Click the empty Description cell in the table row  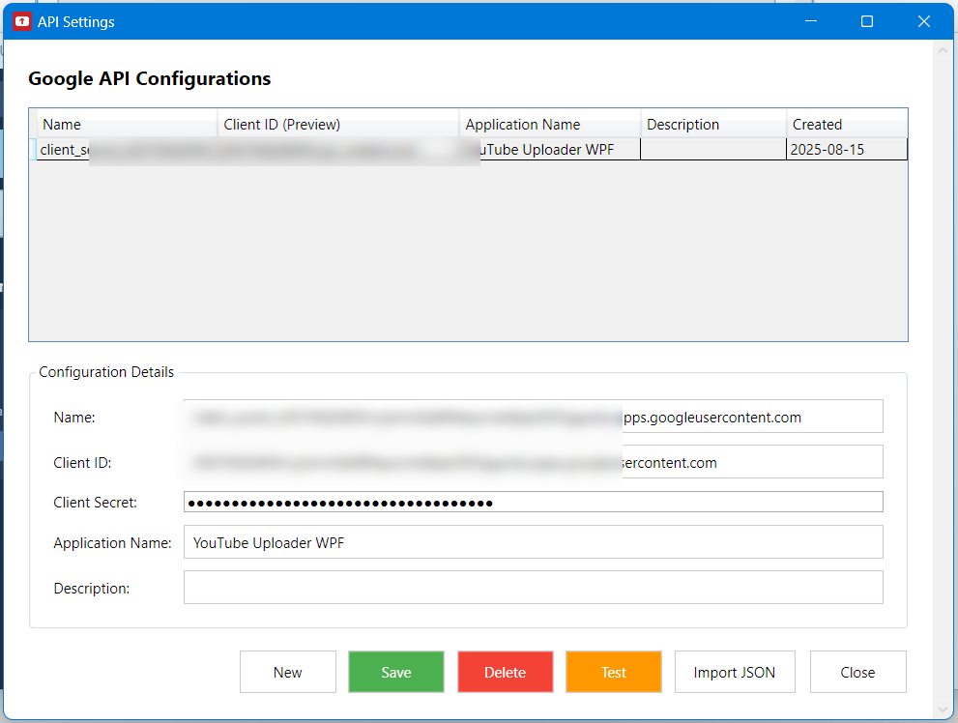[x=713, y=150]
